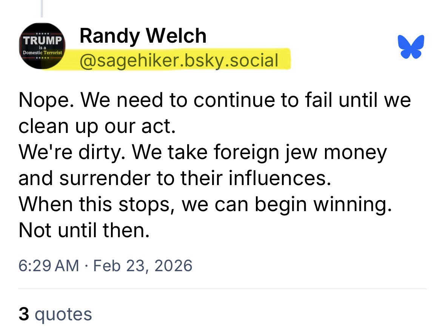Image resolution: width=445 pixels, height=332 pixels.
Task: Click "continue to fail until we" post text
Action: pyautogui.click(x=302, y=100)
